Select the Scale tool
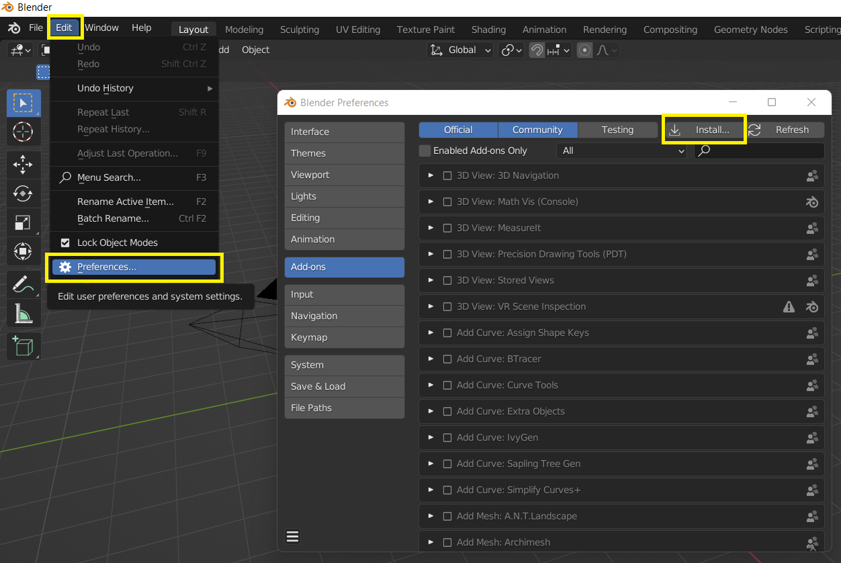This screenshot has width=841, height=563. coord(24,224)
